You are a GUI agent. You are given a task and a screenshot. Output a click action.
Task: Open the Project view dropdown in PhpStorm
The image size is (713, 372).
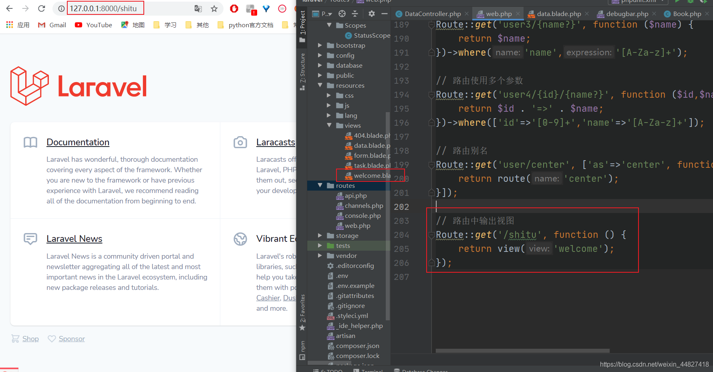click(x=322, y=14)
